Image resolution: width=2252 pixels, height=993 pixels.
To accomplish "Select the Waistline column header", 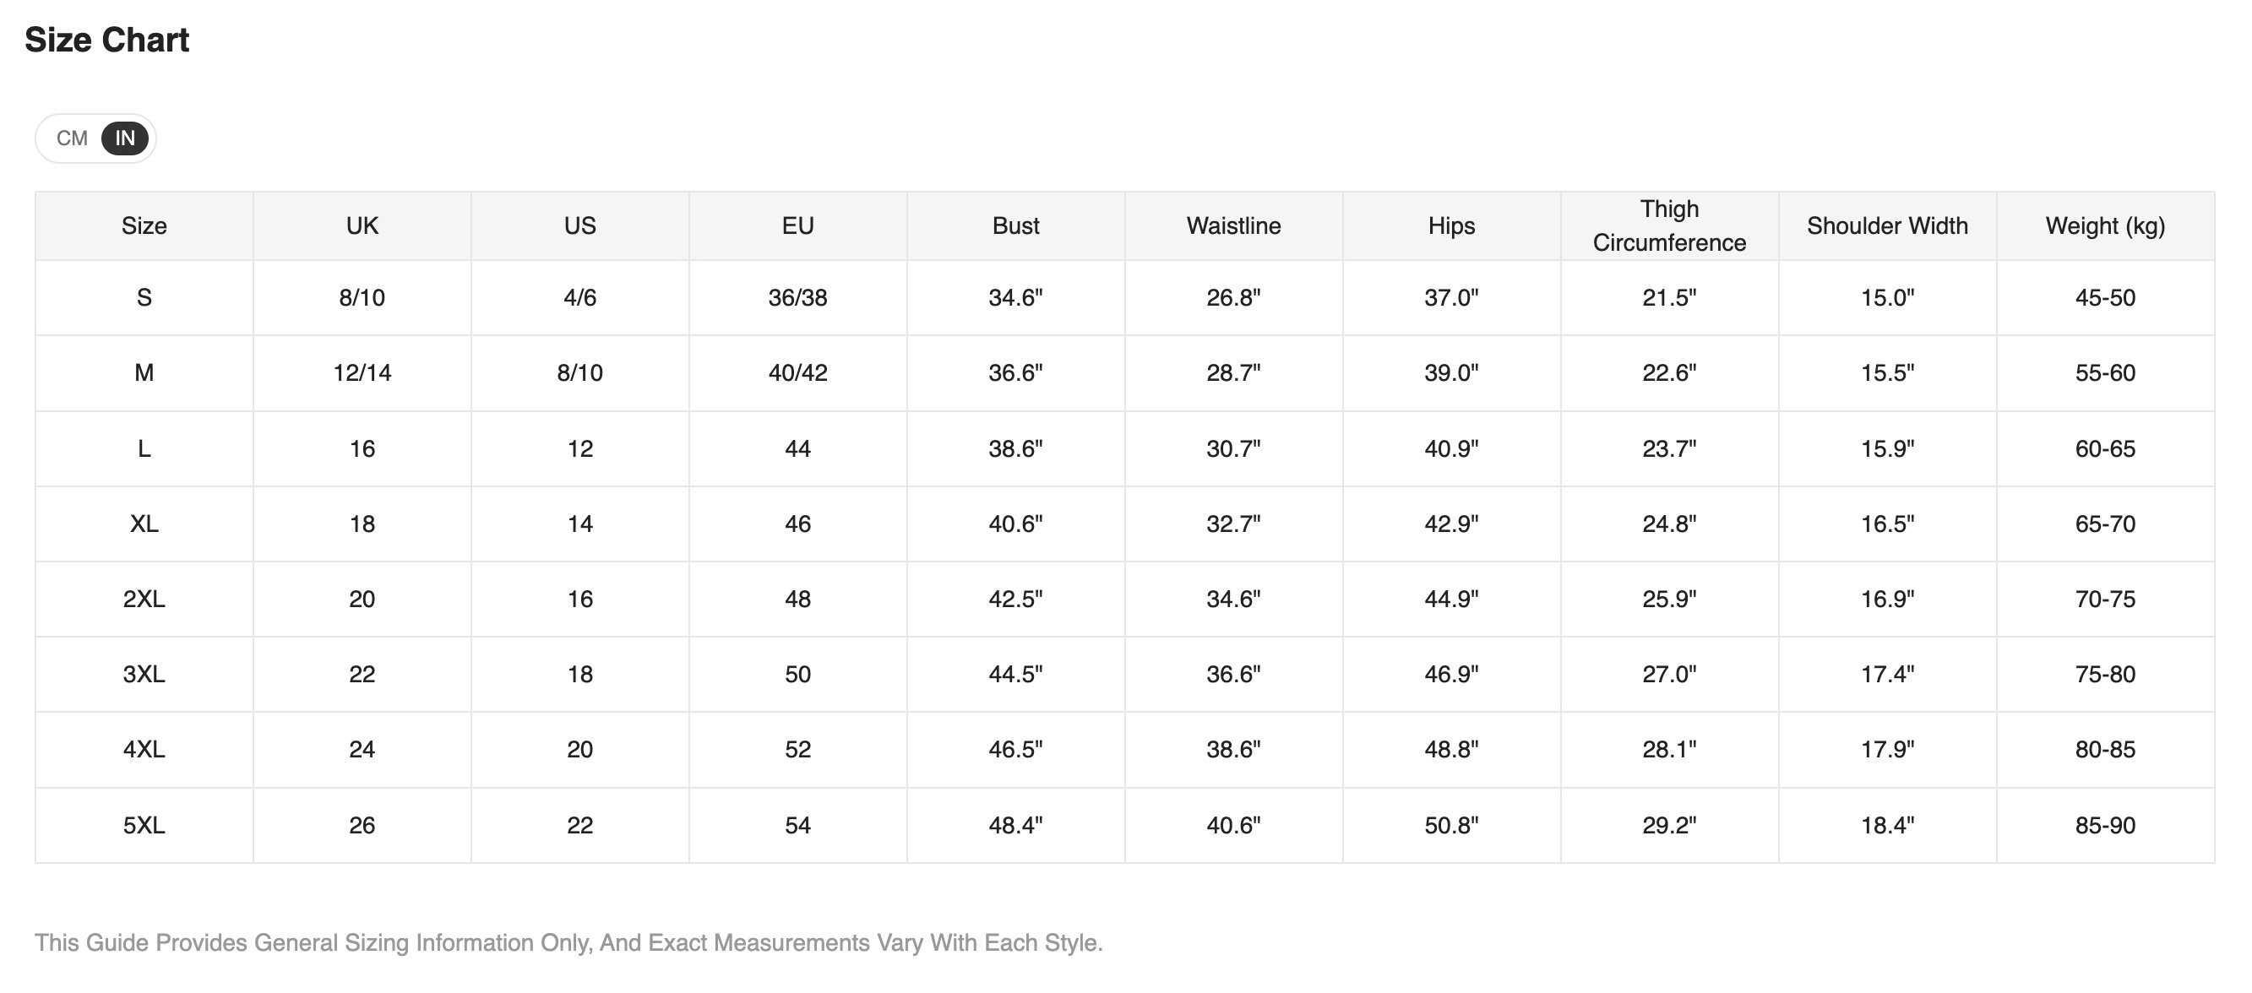I will tap(1233, 225).
